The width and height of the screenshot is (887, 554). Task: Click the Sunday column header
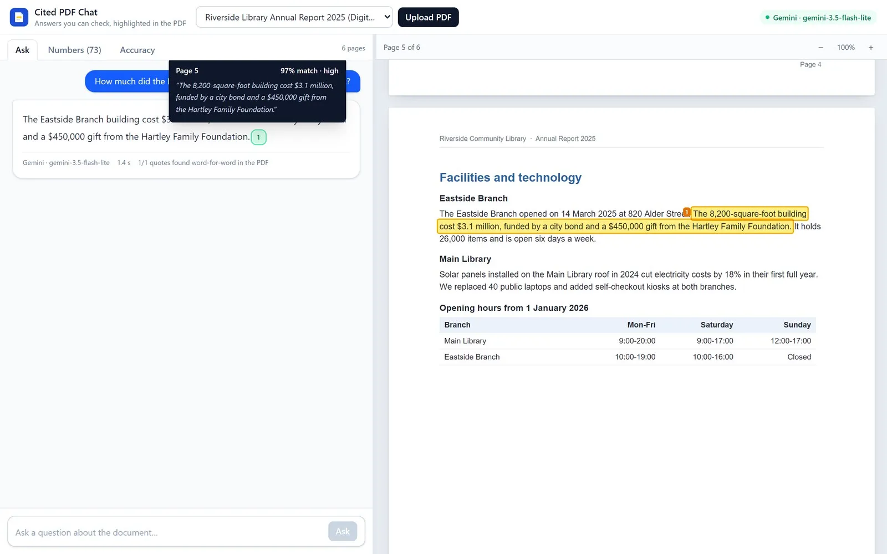(797, 325)
